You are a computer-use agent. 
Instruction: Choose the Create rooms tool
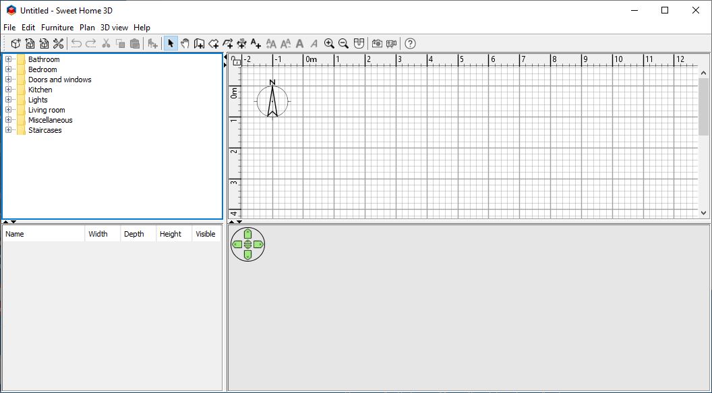click(x=214, y=44)
